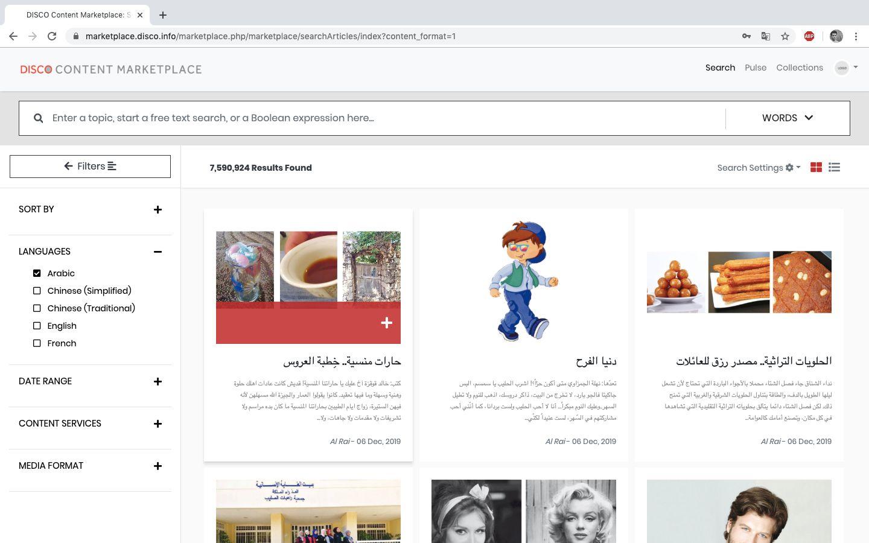Image resolution: width=869 pixels, height=543 pixels.
Task: Click the search magnifier icon
Action: (x=38, y=118)
